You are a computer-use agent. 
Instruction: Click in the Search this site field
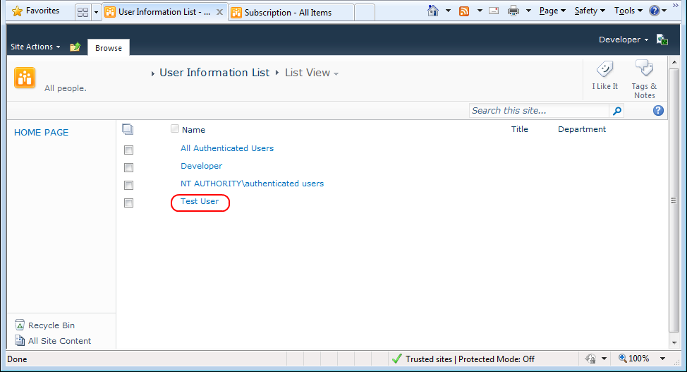pyautogui.click(x=539, y=111)
